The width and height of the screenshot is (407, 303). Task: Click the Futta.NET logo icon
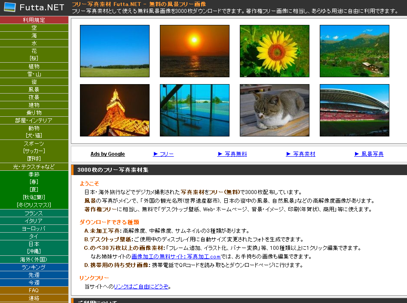(x=9, y=7)
